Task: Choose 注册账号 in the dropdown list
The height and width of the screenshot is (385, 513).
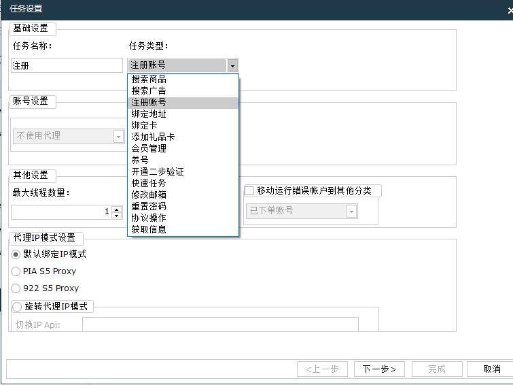Action: (x=183, y=103)
